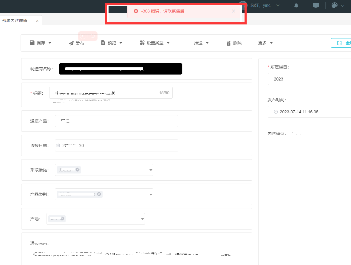Screen dimensions: 351x265
Task: Click the 标题 title input field
Action: tap(111, 93)
